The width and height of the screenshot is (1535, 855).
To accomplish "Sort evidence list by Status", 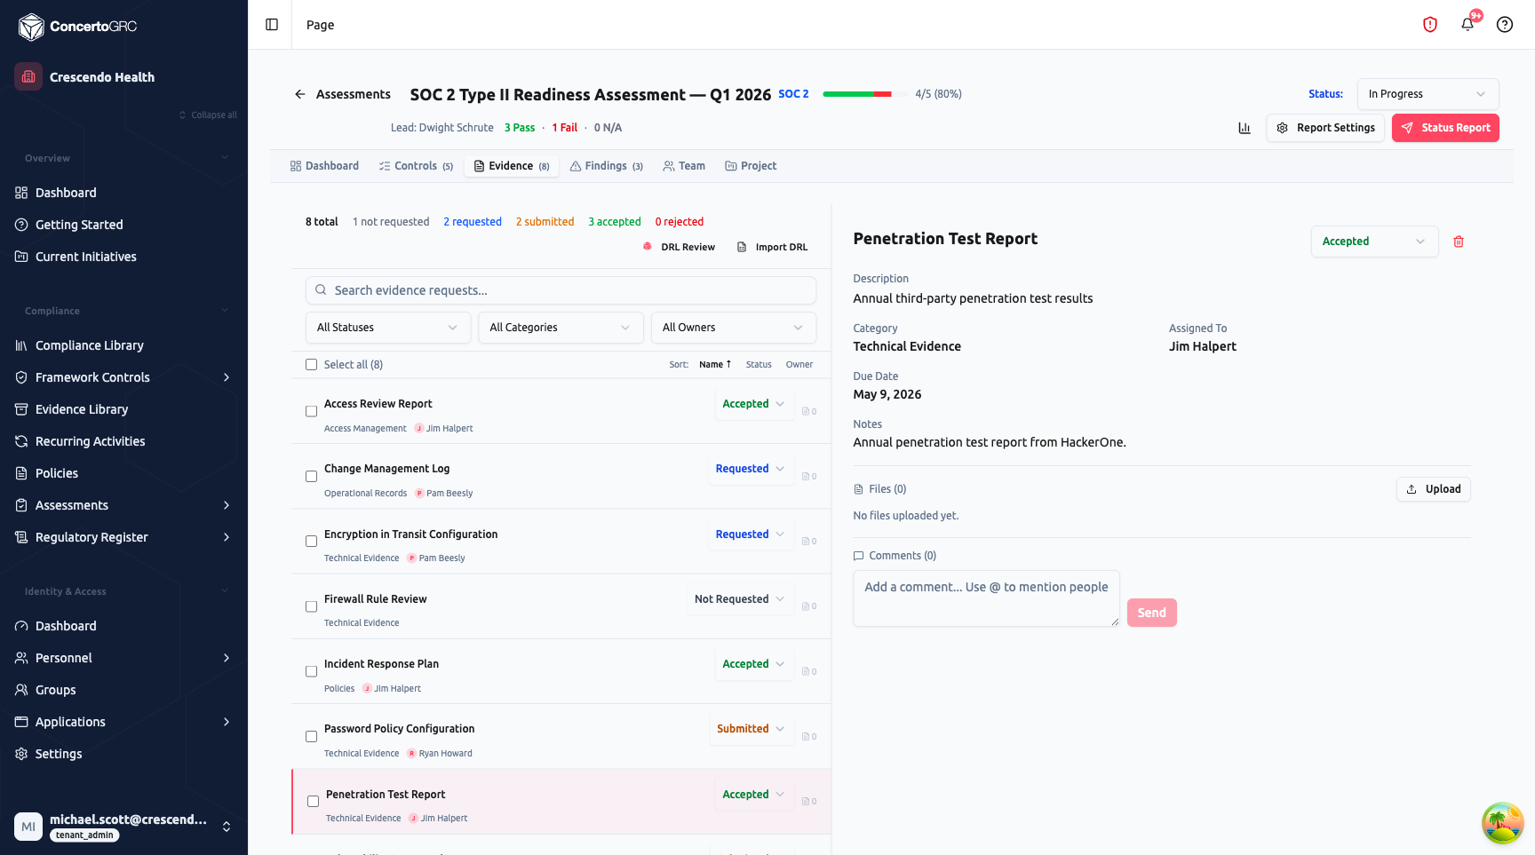I will (759, 365).
